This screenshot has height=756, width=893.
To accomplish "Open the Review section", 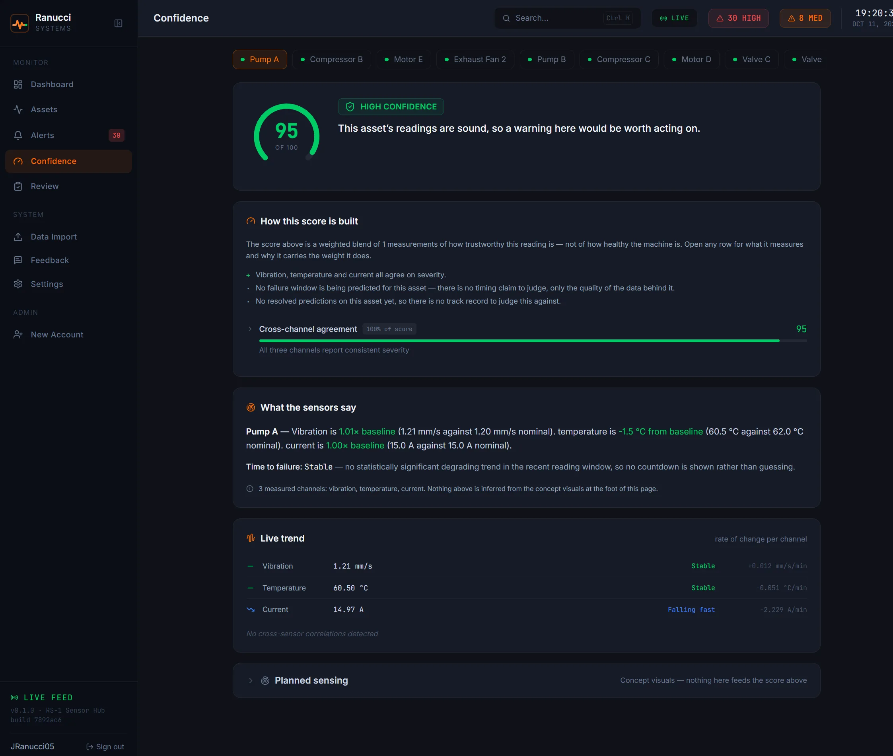I will 68,186.
